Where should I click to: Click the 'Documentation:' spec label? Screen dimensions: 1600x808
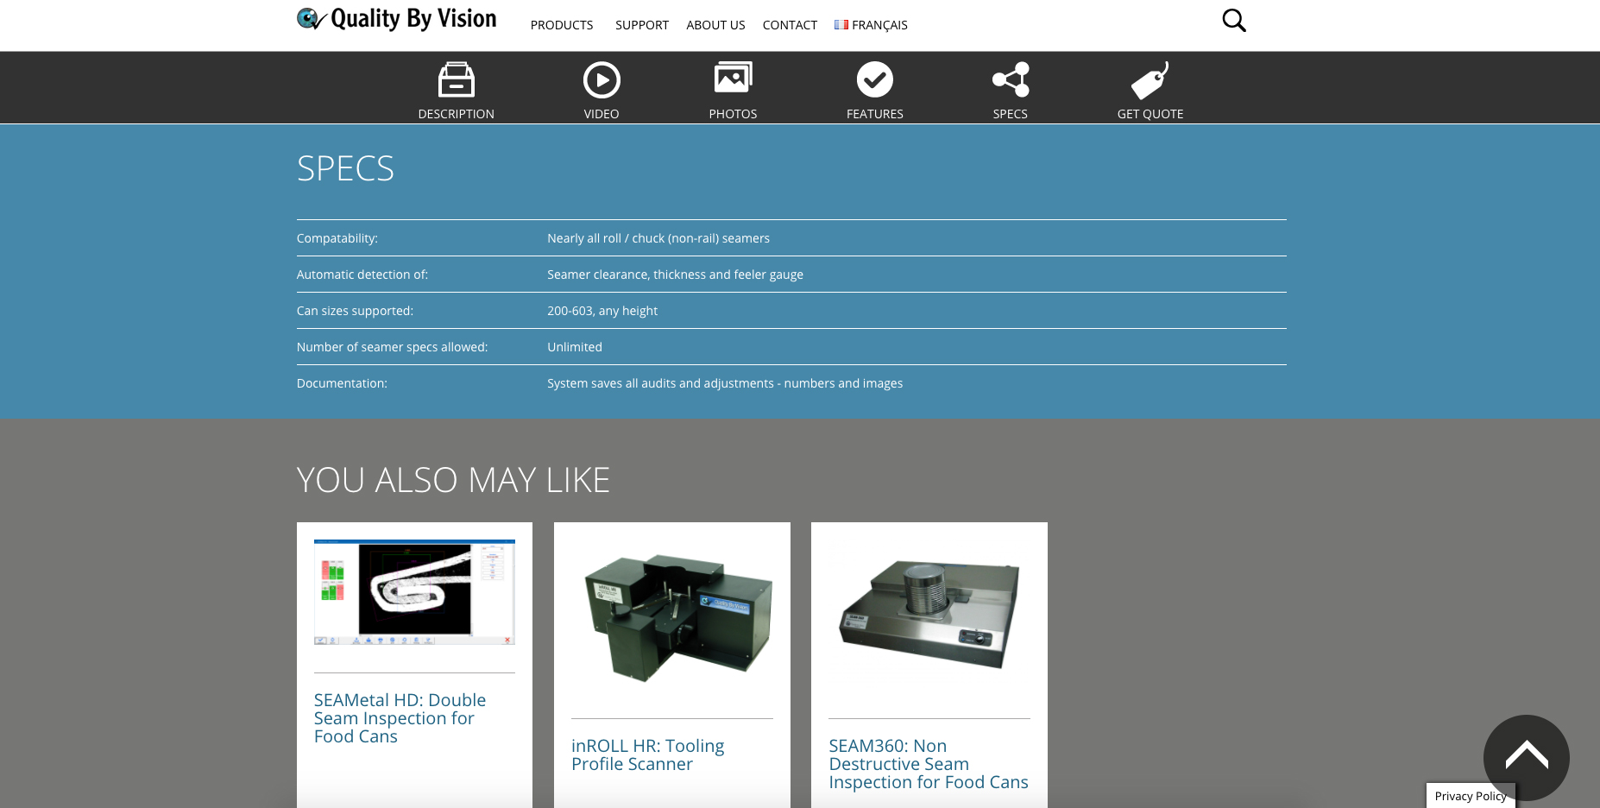point(342,383)
